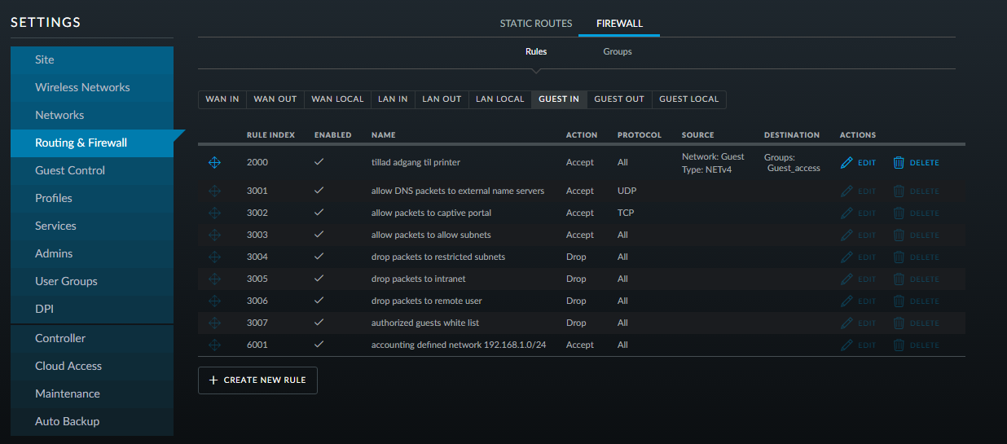
Task: Click the move handle icon for rule 3001
Action: tap(214, 191)
